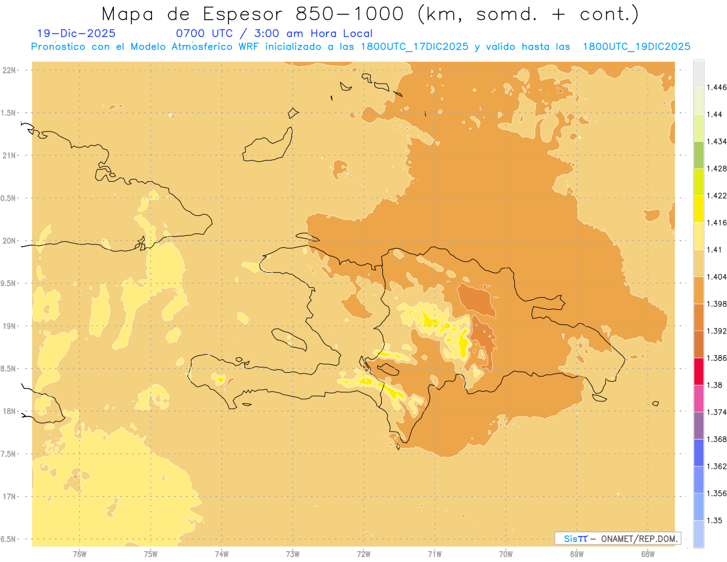Click the color bar value 1.368
Viewport: 727px width, 562px height.
tap(717, 439)
